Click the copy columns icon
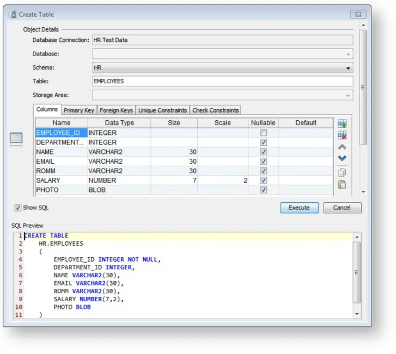The width and height of the screenshot is (396, 354). pyautogui.click(x=342, y=173)
